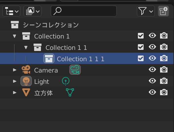Hide Camera in the viewport
This screenshot has height=132, width=174.
pos(152,70)
